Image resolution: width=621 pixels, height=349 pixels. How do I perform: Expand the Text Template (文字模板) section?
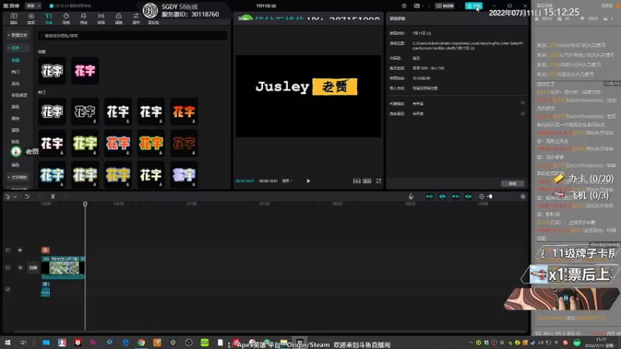(18, 178)
